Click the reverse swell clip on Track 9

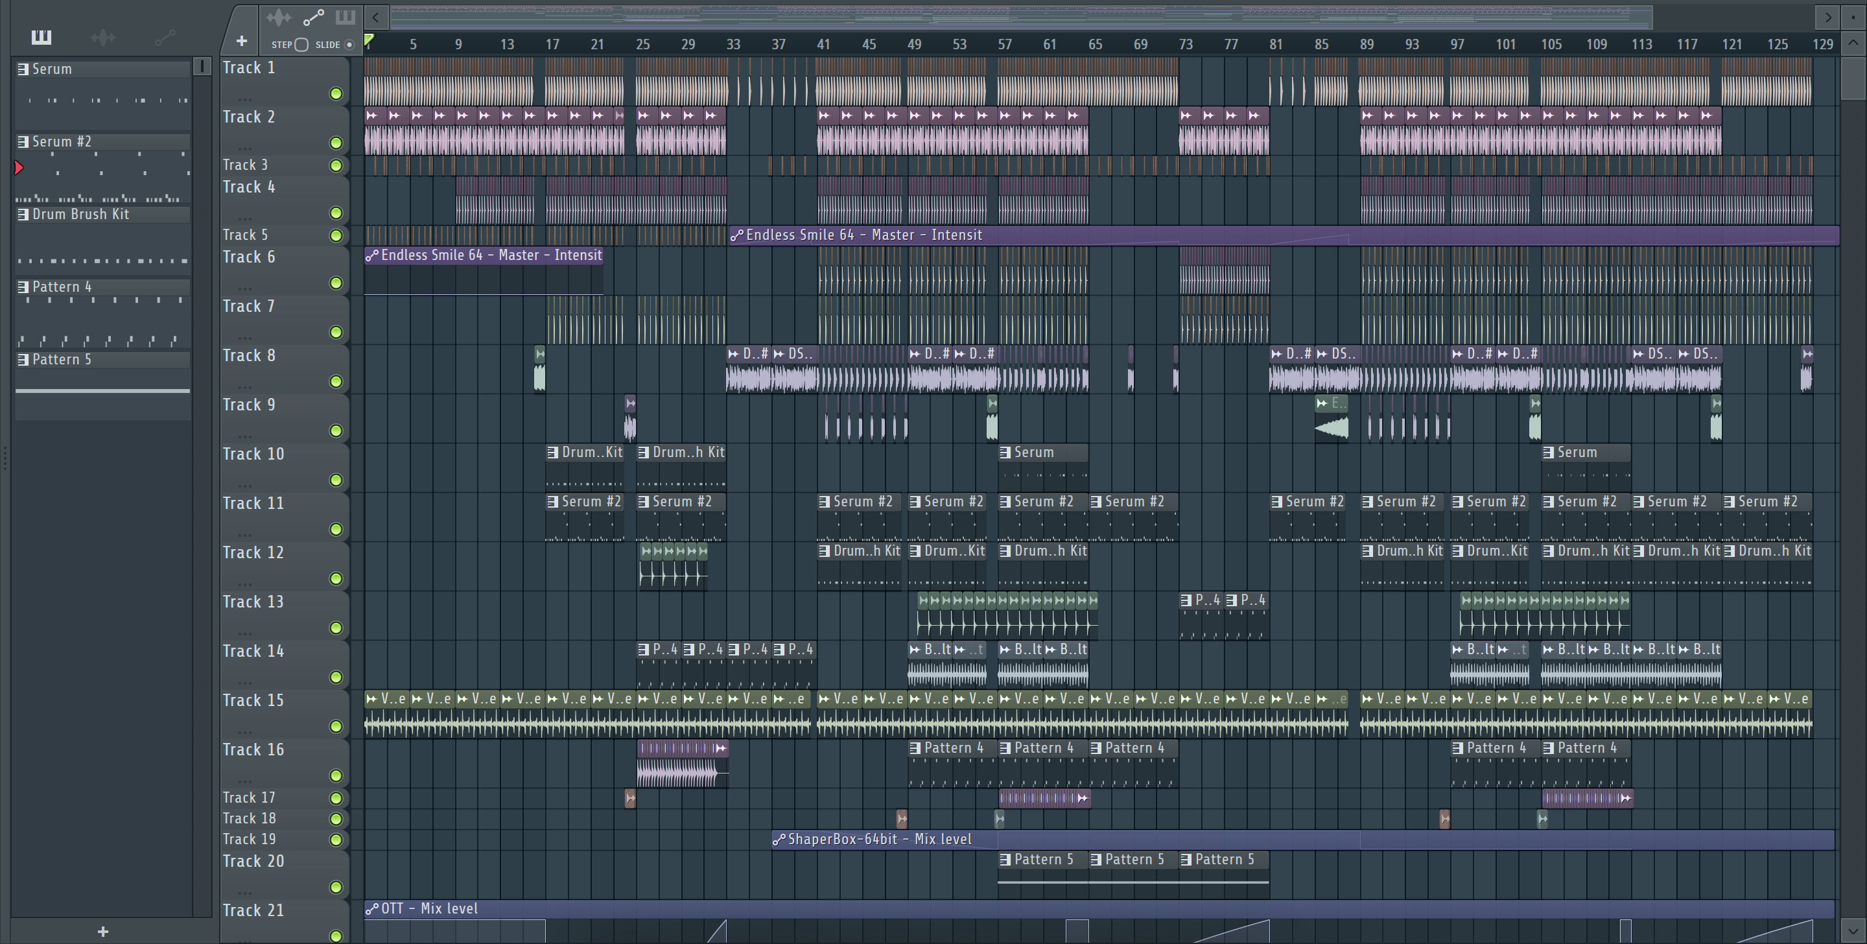coord(1332,418)
